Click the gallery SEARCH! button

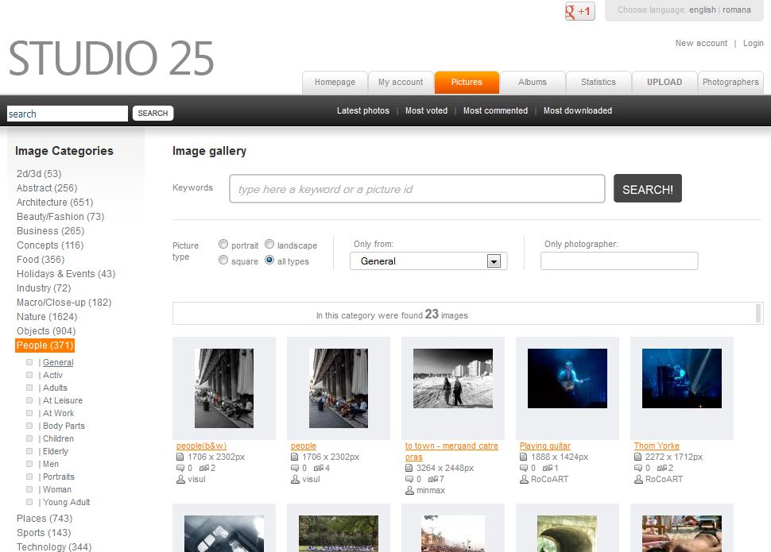click(648, 188)
